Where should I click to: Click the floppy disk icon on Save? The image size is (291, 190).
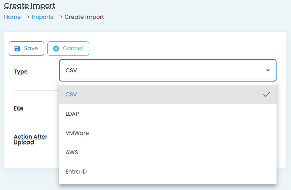(17, 49)
